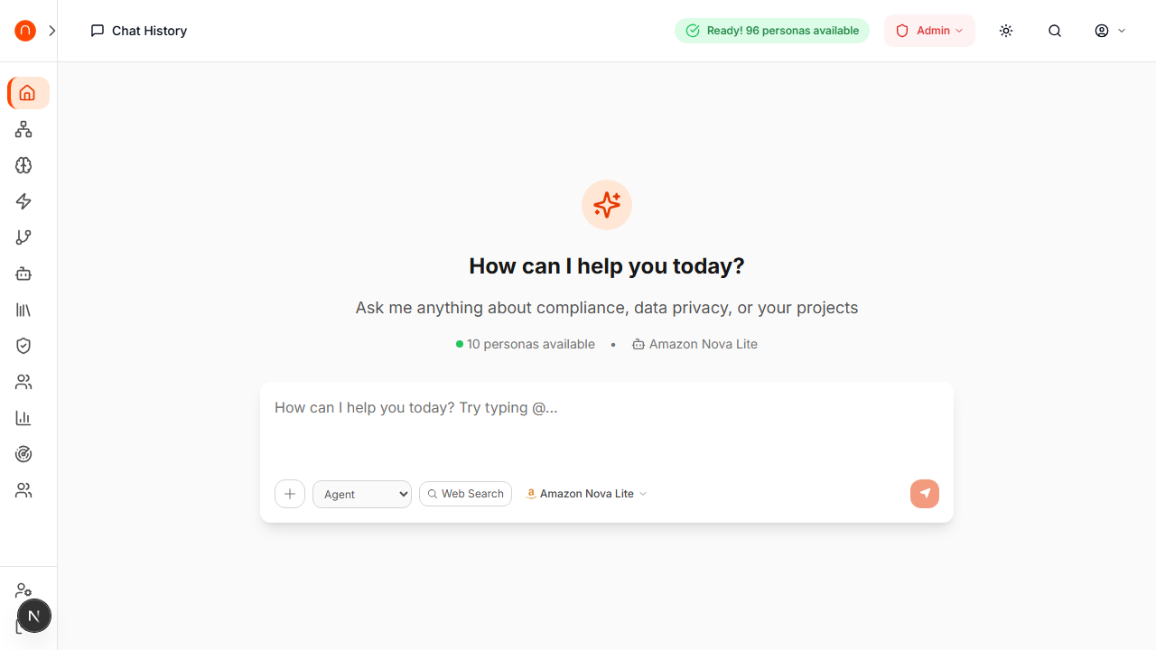
Task: Collapse the sidebar using the arrow toggle
Action: pyautogui.click(x=51, y=30)
